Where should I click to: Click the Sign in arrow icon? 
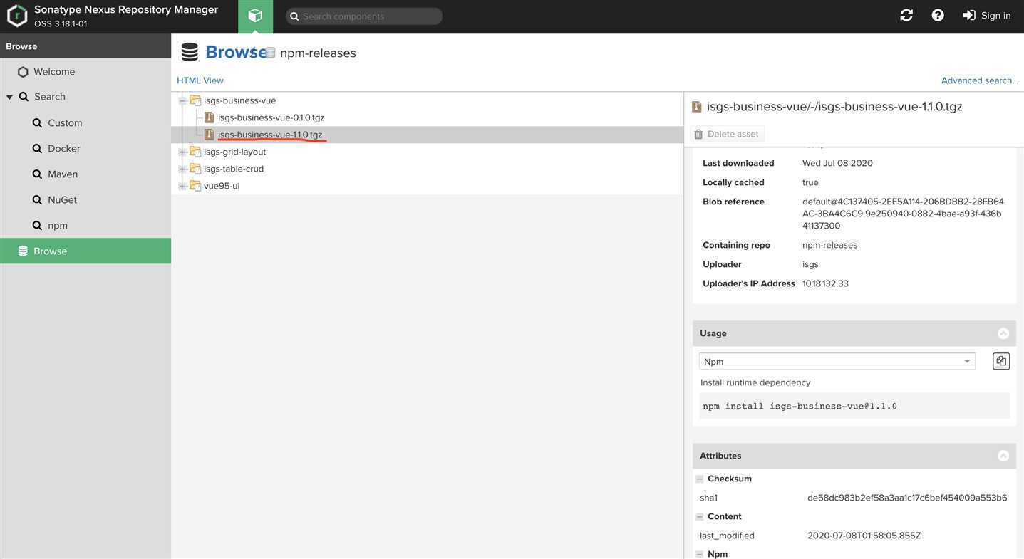(x=969, y=15)
